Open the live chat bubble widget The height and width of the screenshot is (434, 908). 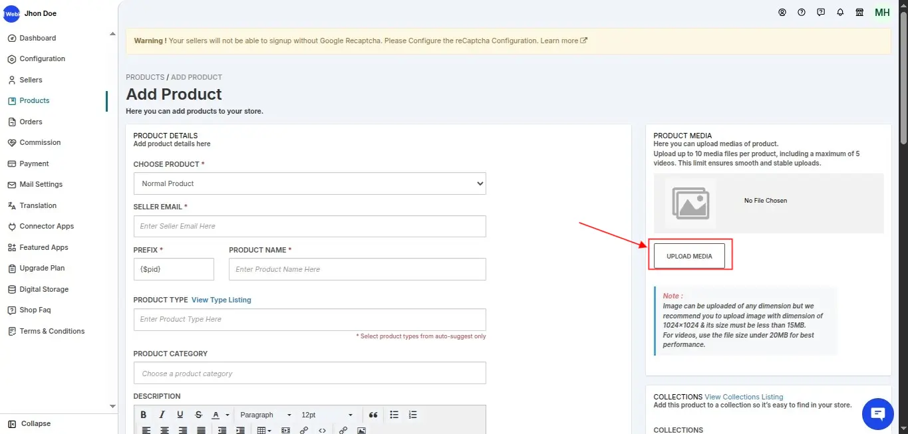(x=877, y=414)
